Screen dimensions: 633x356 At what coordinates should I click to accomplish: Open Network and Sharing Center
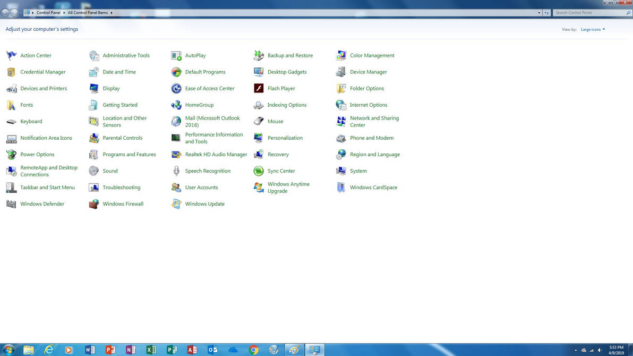[x=374, y=121]
